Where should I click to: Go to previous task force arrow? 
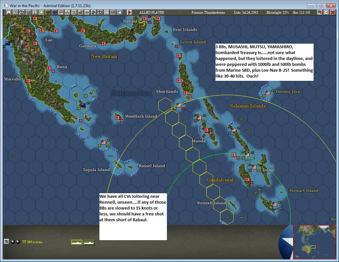(x=12, y=242)
